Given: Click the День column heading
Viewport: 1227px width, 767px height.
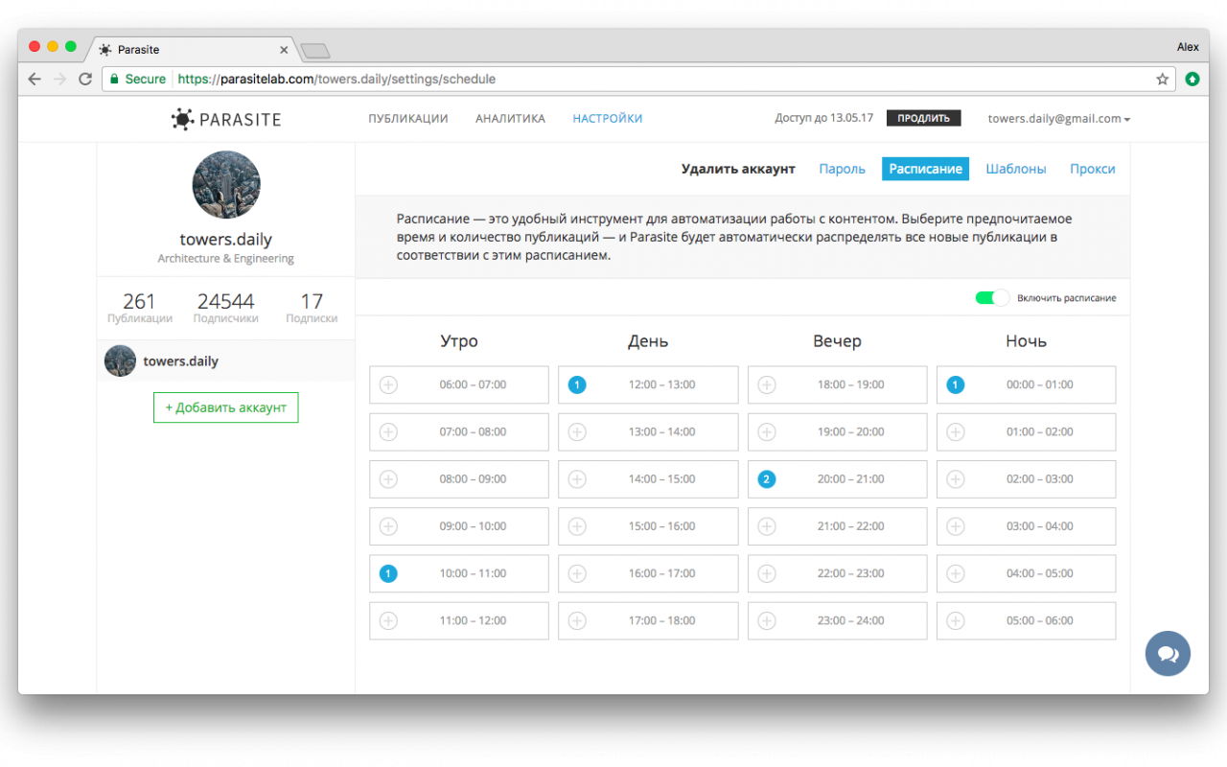Looking at the screenshot, I should coord(648,341).
